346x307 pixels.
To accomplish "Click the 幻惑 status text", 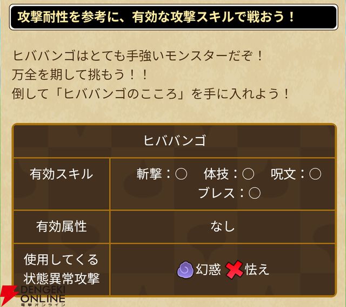I will pos(208,269).
